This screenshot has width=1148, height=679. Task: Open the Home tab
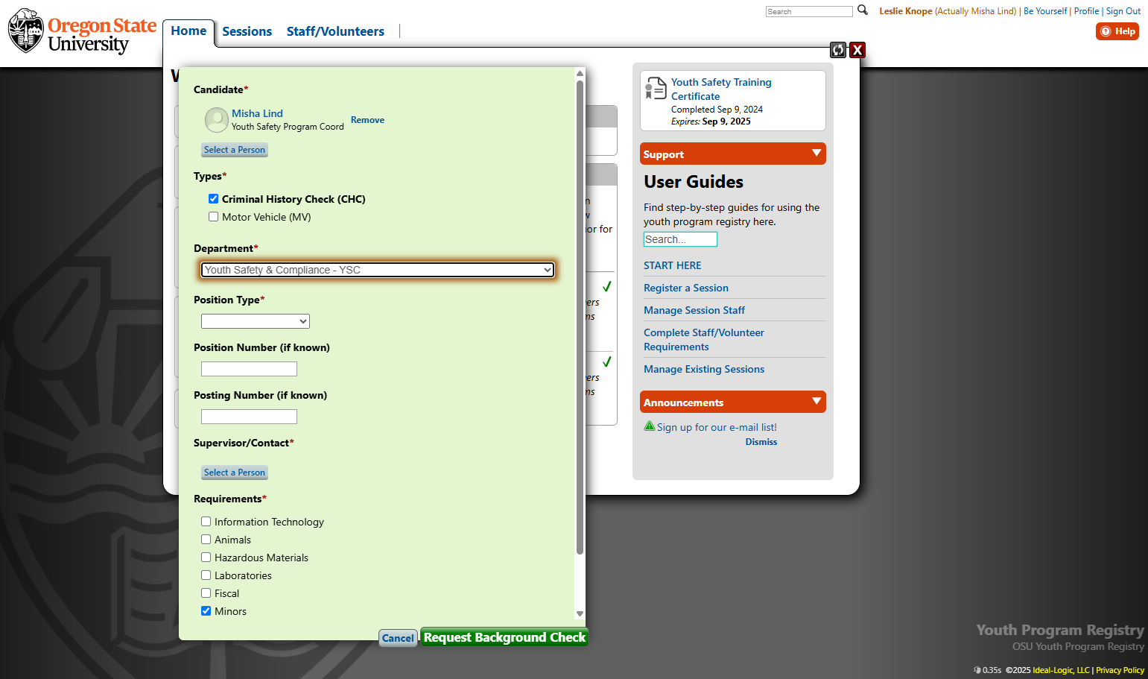coord(188,31)
